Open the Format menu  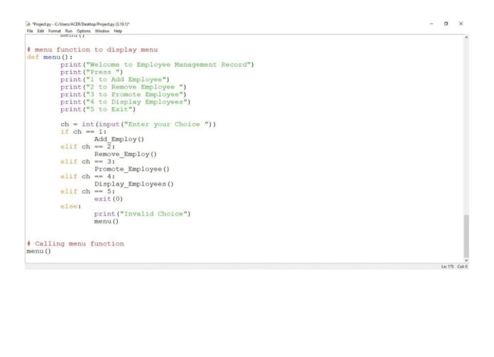pos(54,31)
